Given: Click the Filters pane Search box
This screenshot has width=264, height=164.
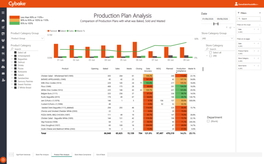Looking at the screenshot, I should [249, 19].
